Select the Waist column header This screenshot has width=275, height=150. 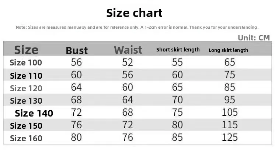(128, 50)
